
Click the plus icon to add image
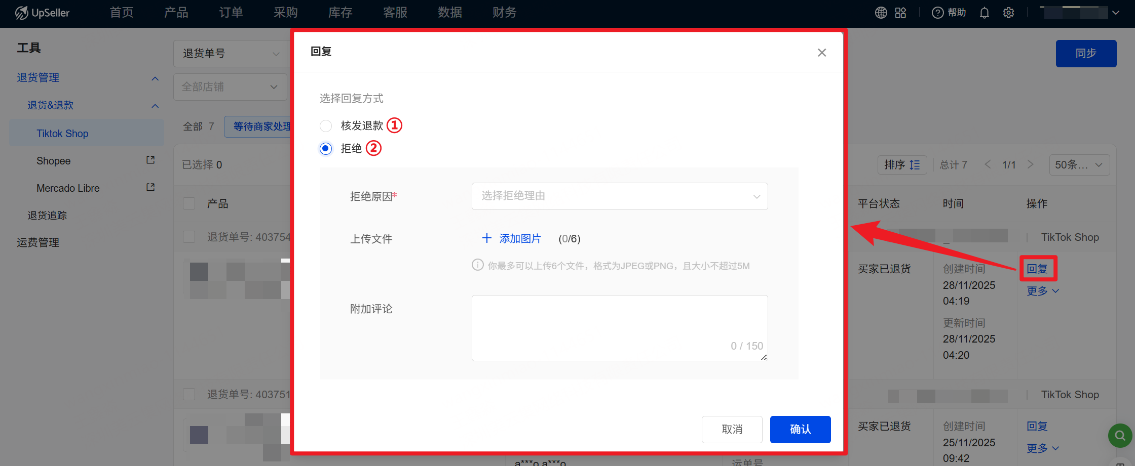[x=486, y=238]
